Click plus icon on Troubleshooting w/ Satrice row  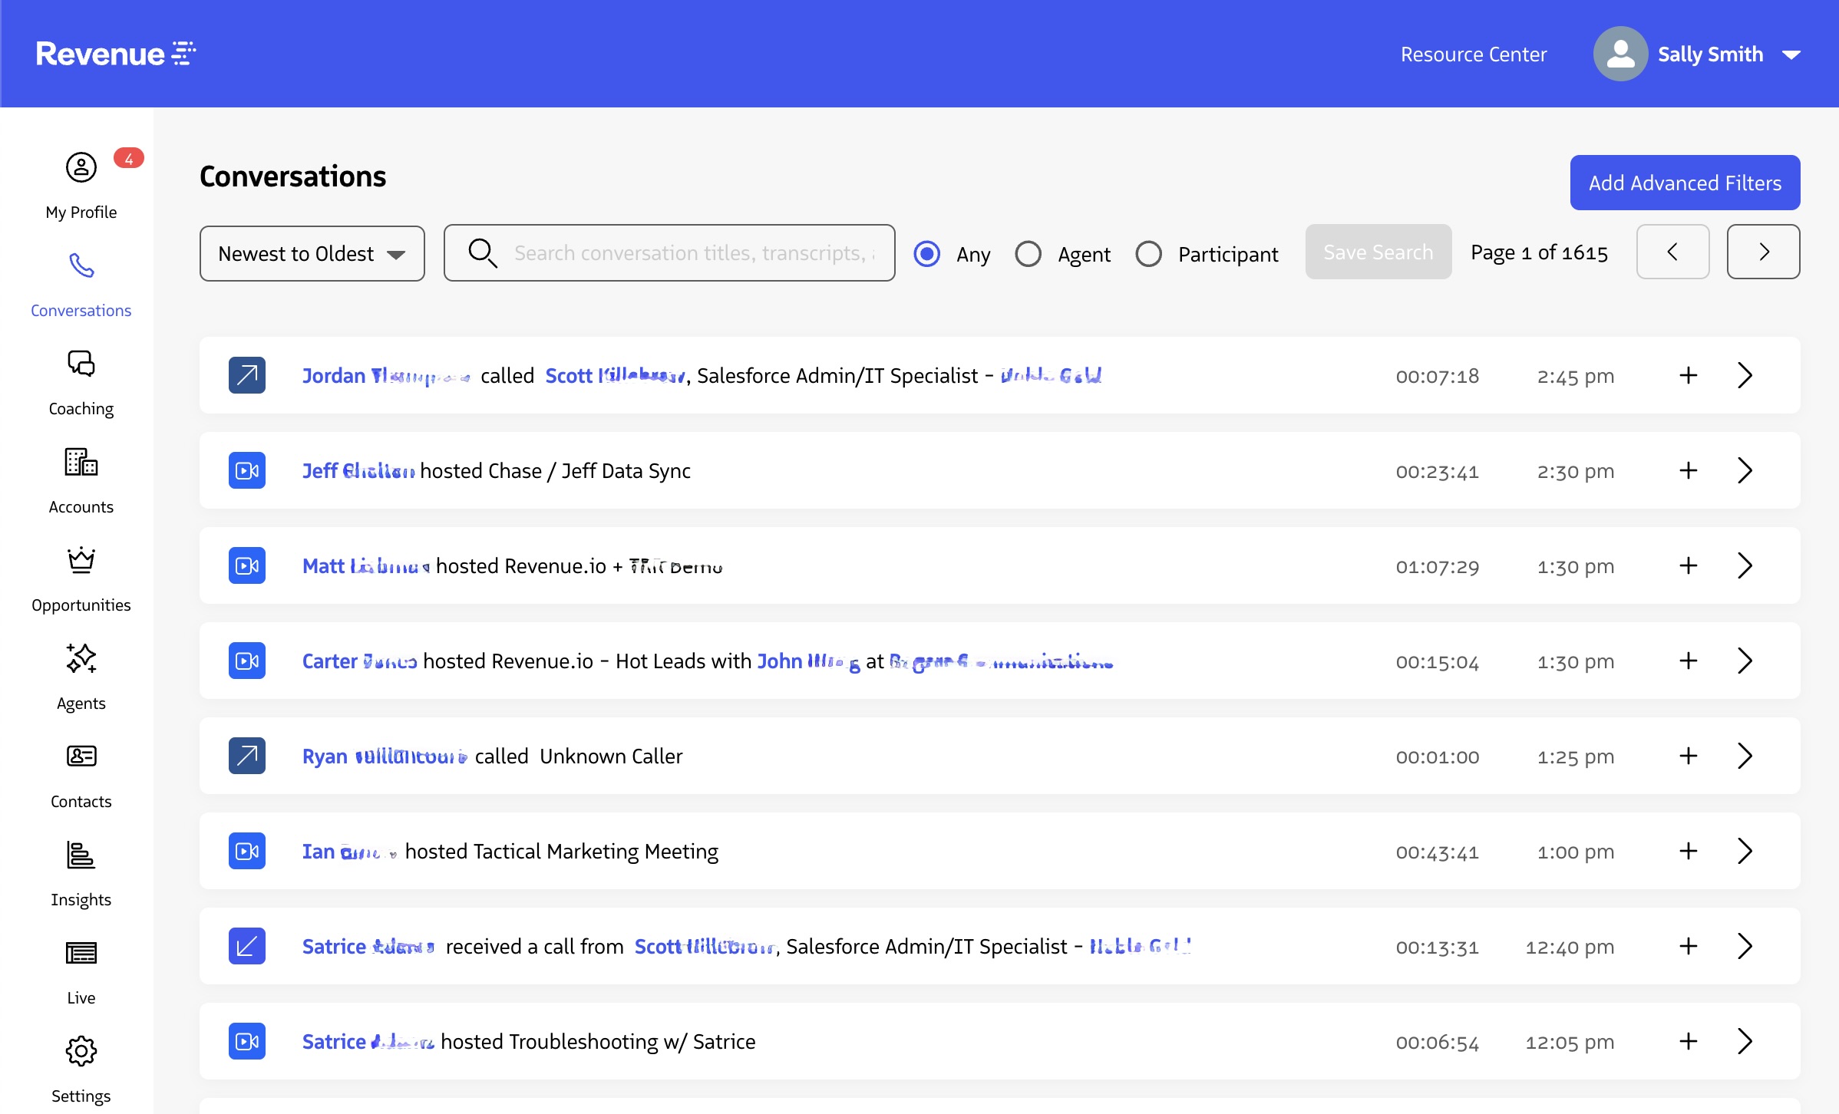pyautogui.click(x=1688, y=1041)
